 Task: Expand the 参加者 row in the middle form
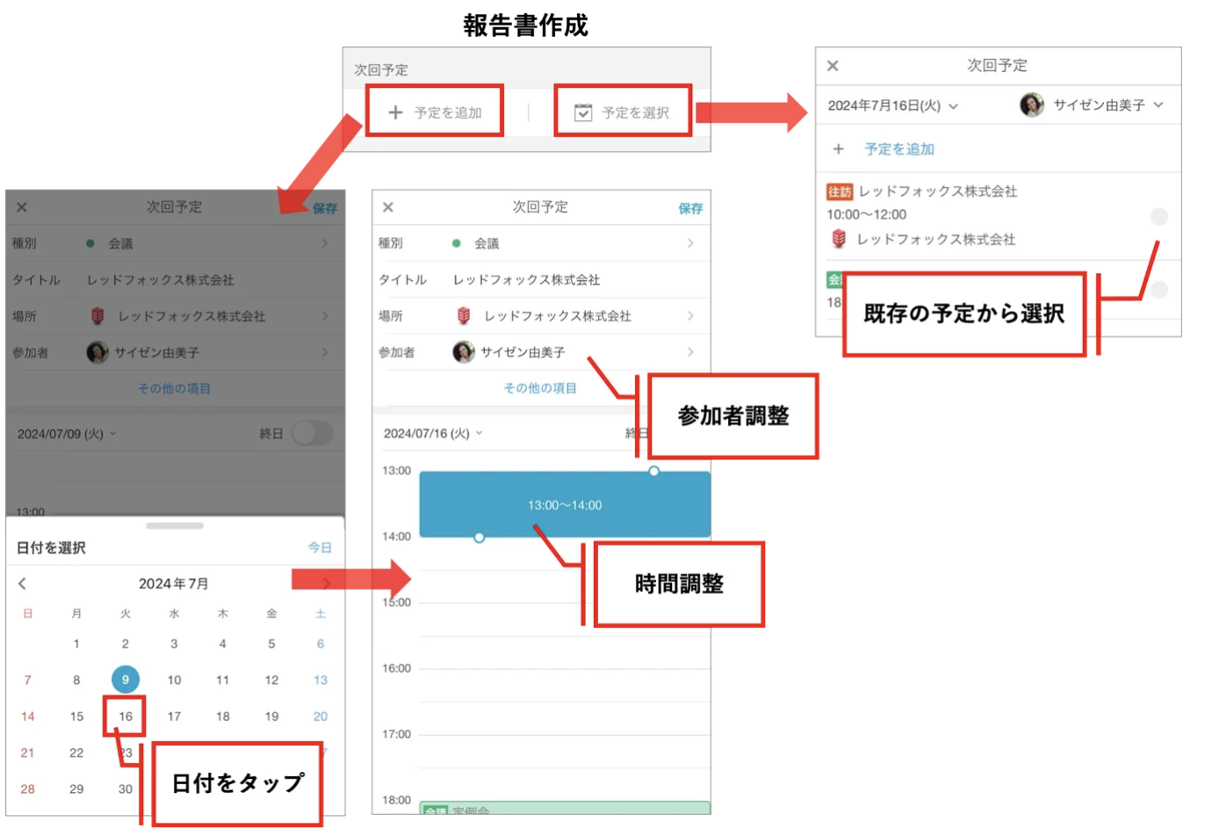tap(541, 352)
